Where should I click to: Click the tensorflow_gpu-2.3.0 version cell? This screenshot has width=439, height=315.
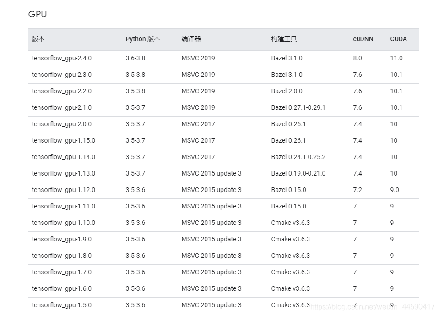point(62,75)
